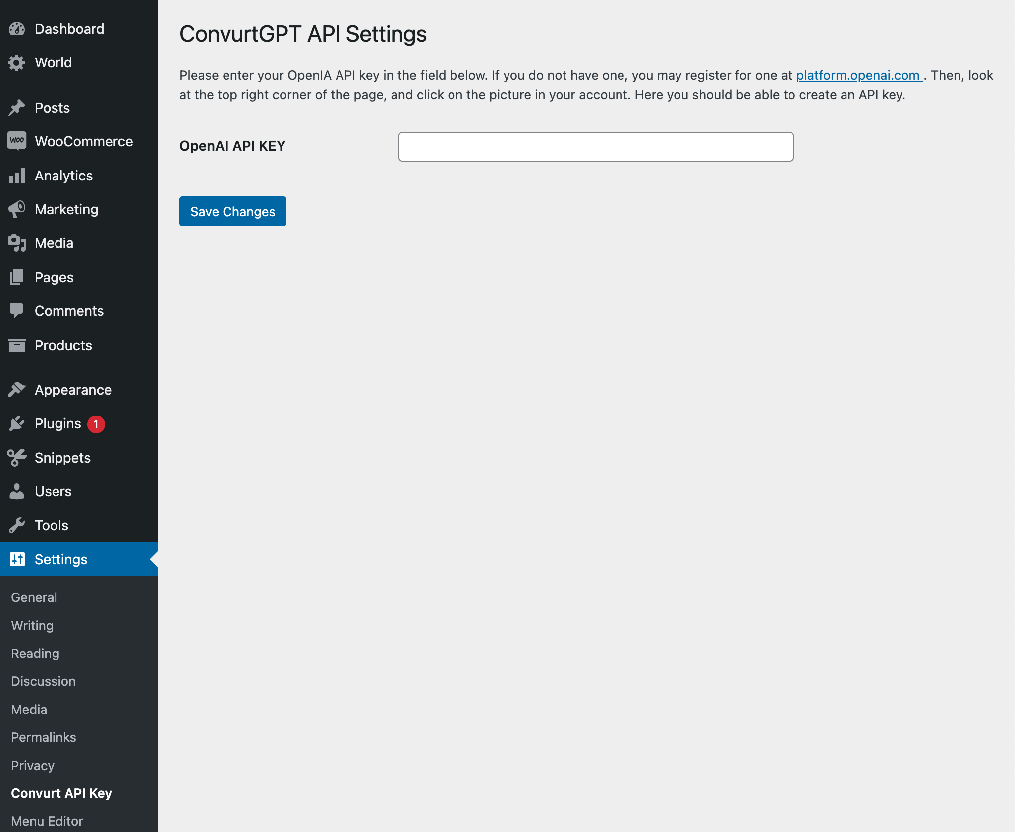The height and width of the screenshot is (832, 1015).
Task: Open Menu Editor submenu item
Action: tap(47, 821)
